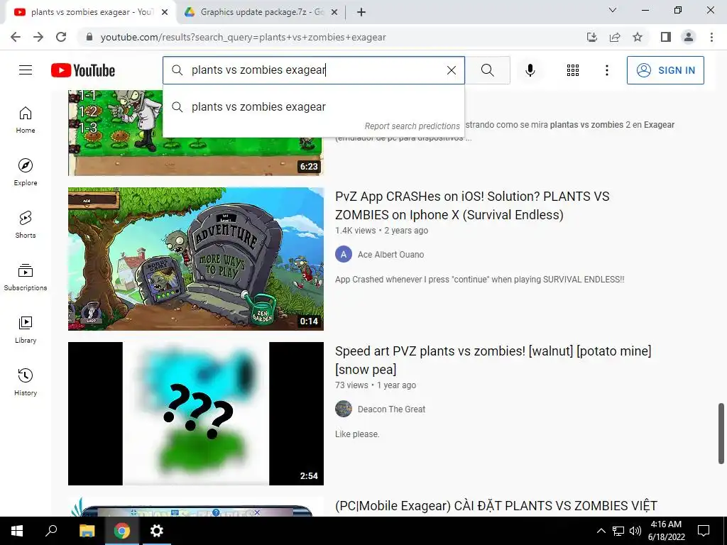The image size is (727, 545).
Task: Switch to the plants vs zombies exagear tab
Action: pos(91,12)
